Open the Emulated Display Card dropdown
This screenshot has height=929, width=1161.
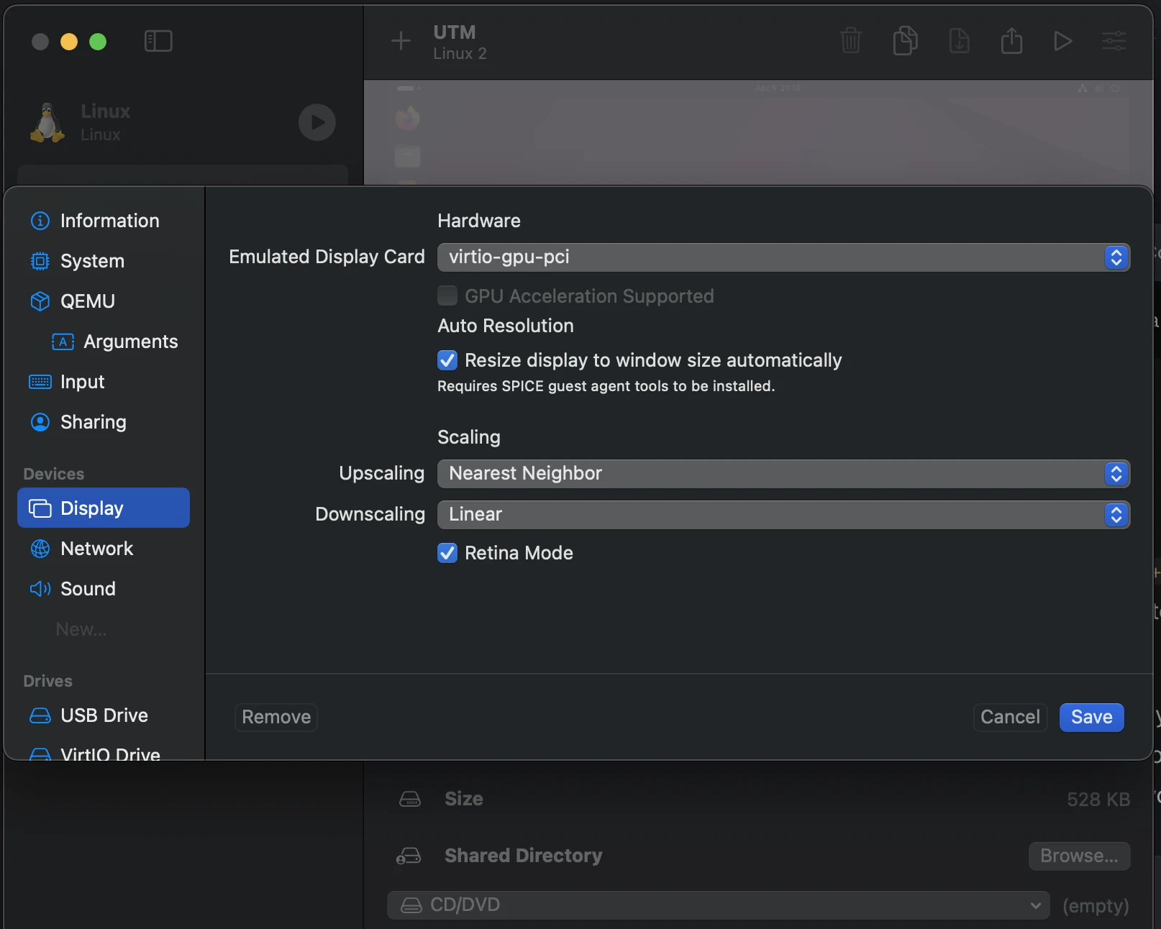point(783,257)
